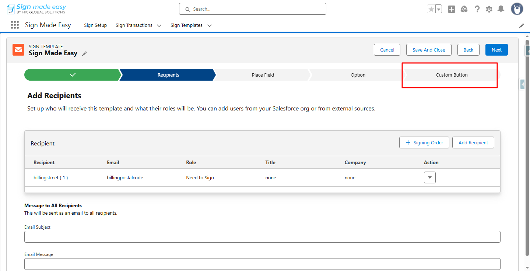
Task: Open the Sign Transactions dropdown chevron
Action: click(159, 25)
